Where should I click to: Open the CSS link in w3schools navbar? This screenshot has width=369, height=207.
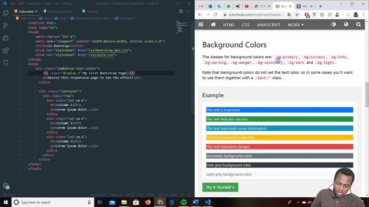(246, 25)
